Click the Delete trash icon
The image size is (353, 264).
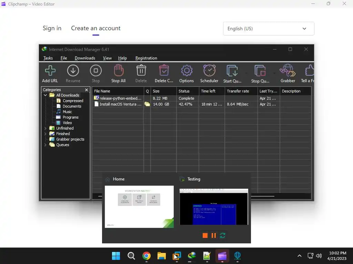pos(141,74)
